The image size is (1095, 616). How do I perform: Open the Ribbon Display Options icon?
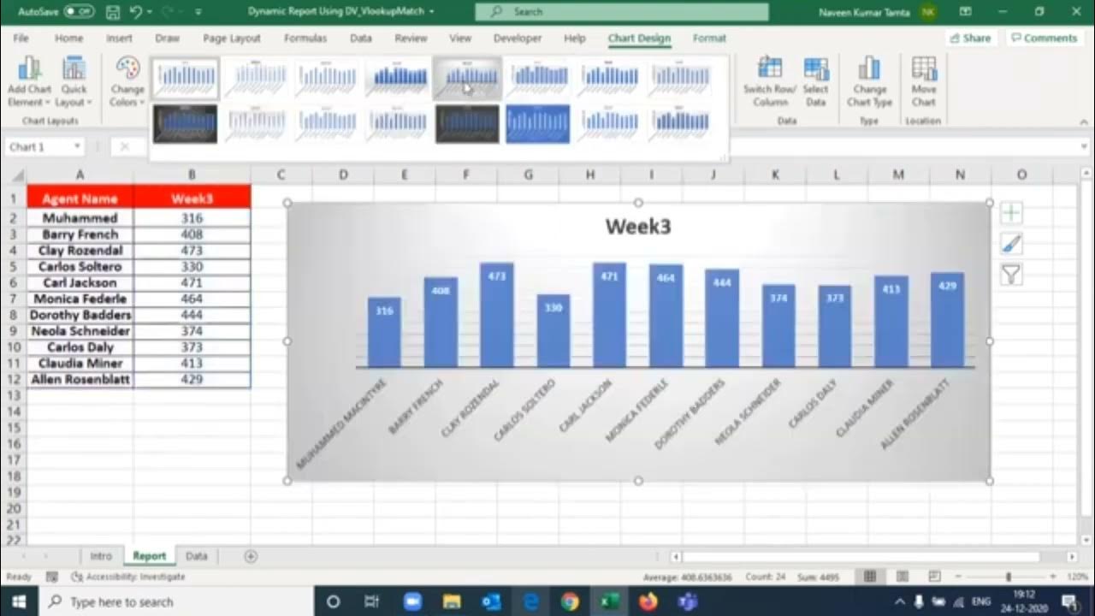pyautogui.click(x=965, y=12)
